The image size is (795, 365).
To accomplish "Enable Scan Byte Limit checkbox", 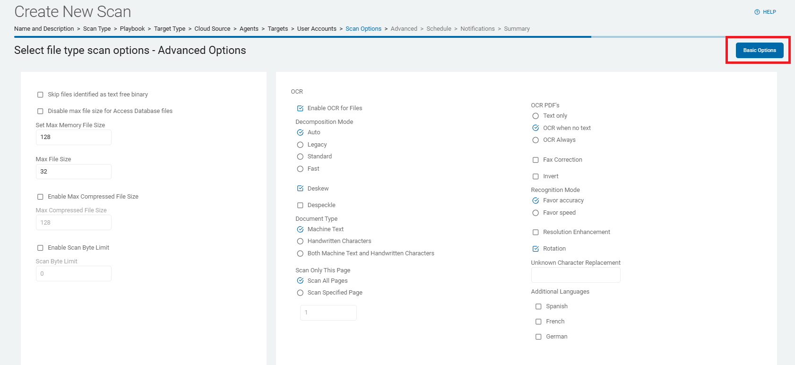I will tap(40, 248).
